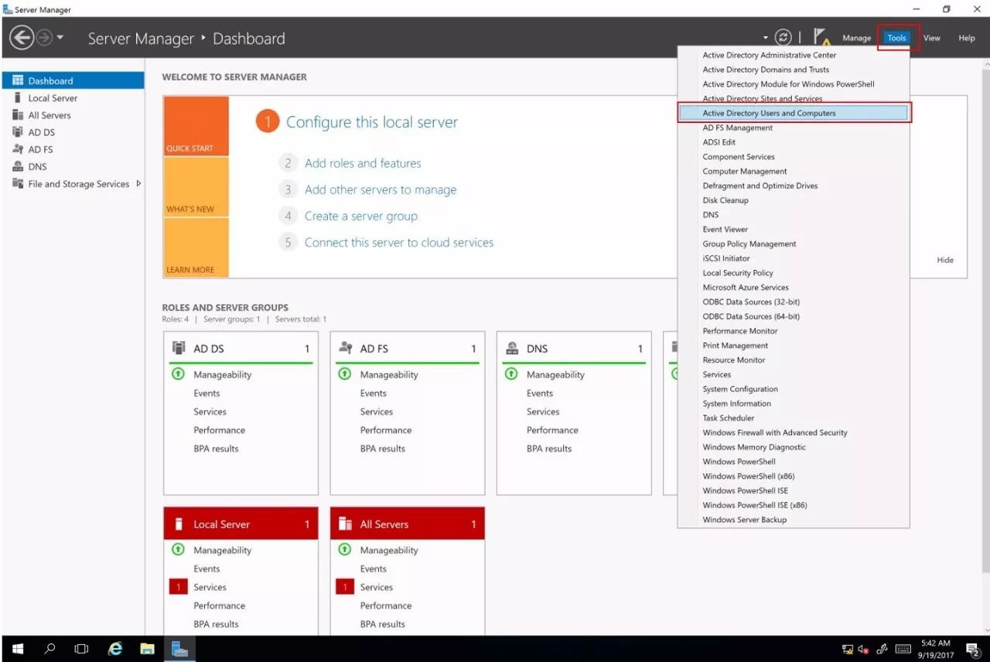Click the AD FS tile header icon
Viewport: 990px width, 662px height.
point(346,348)
